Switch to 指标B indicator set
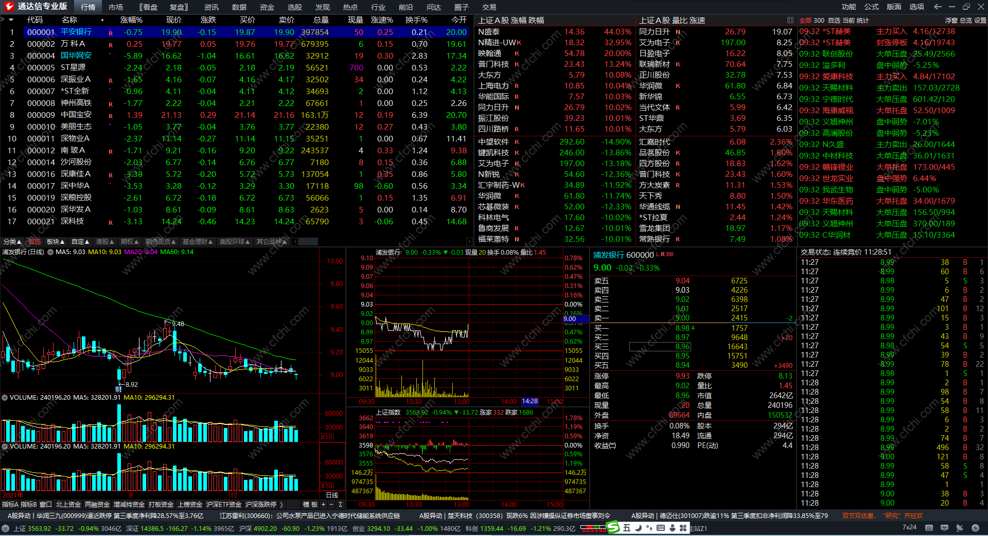Viewport: 988px width, 536px height. tap(29, 505)
